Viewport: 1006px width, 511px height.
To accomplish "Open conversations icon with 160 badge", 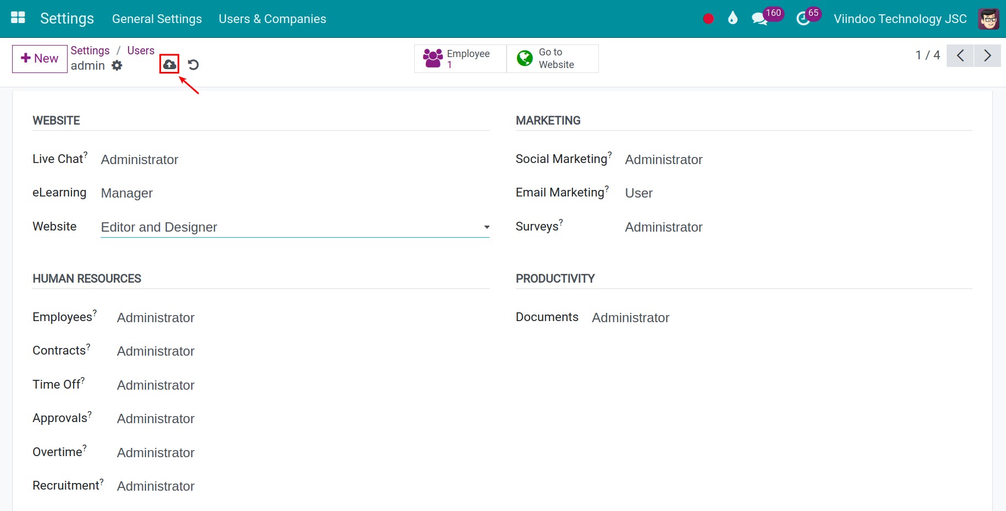I will pos(767,17).
